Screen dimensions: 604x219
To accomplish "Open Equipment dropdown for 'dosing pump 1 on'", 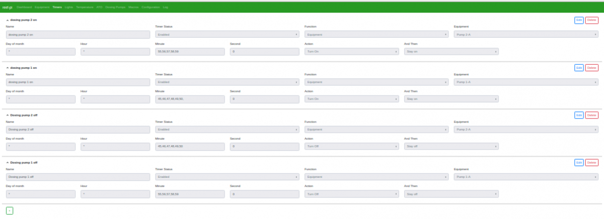I will pyautogui.click(x=526, y=82).
